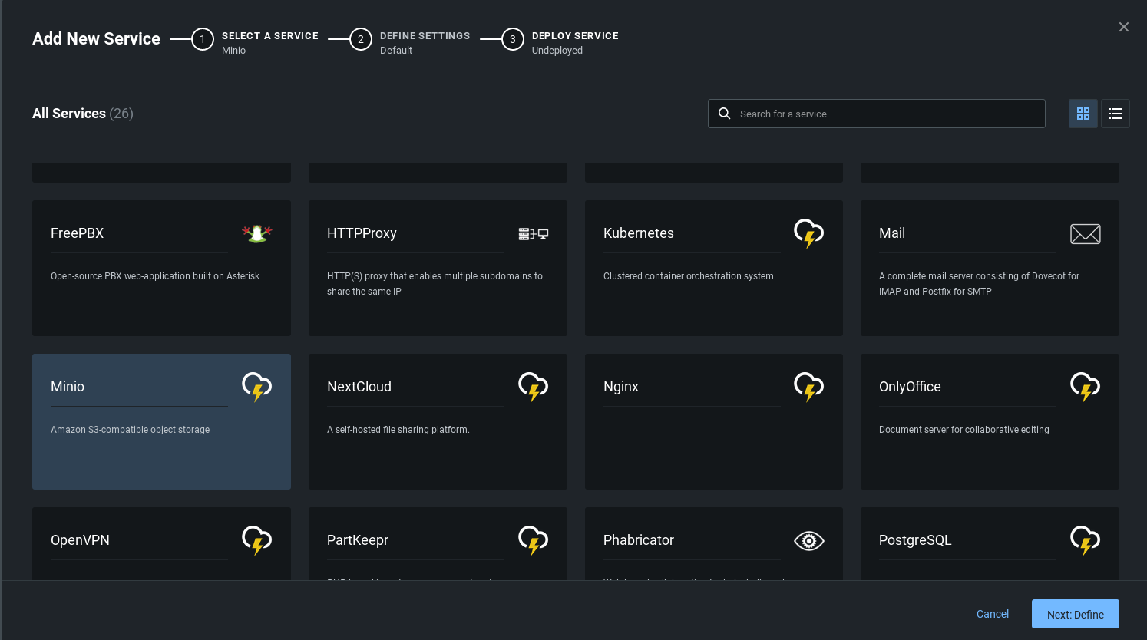Viewport: 1147px width, 640px height.
Task: Click the Kubernetes cloud lightning icon
Action: click(809, 233)
